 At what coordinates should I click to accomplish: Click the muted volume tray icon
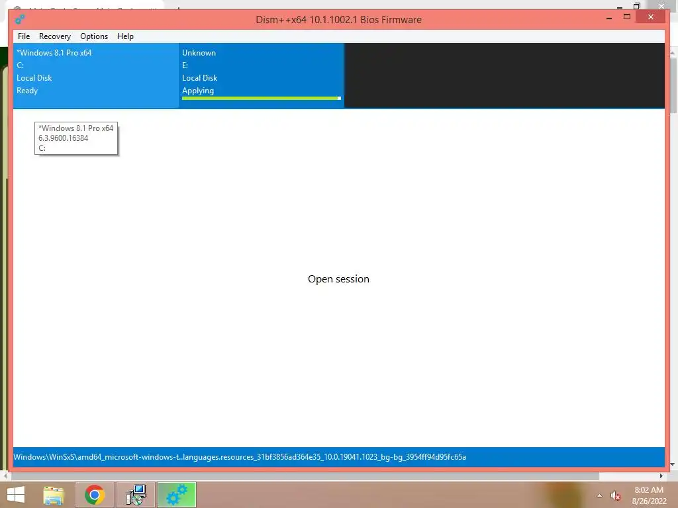(616, 496)
